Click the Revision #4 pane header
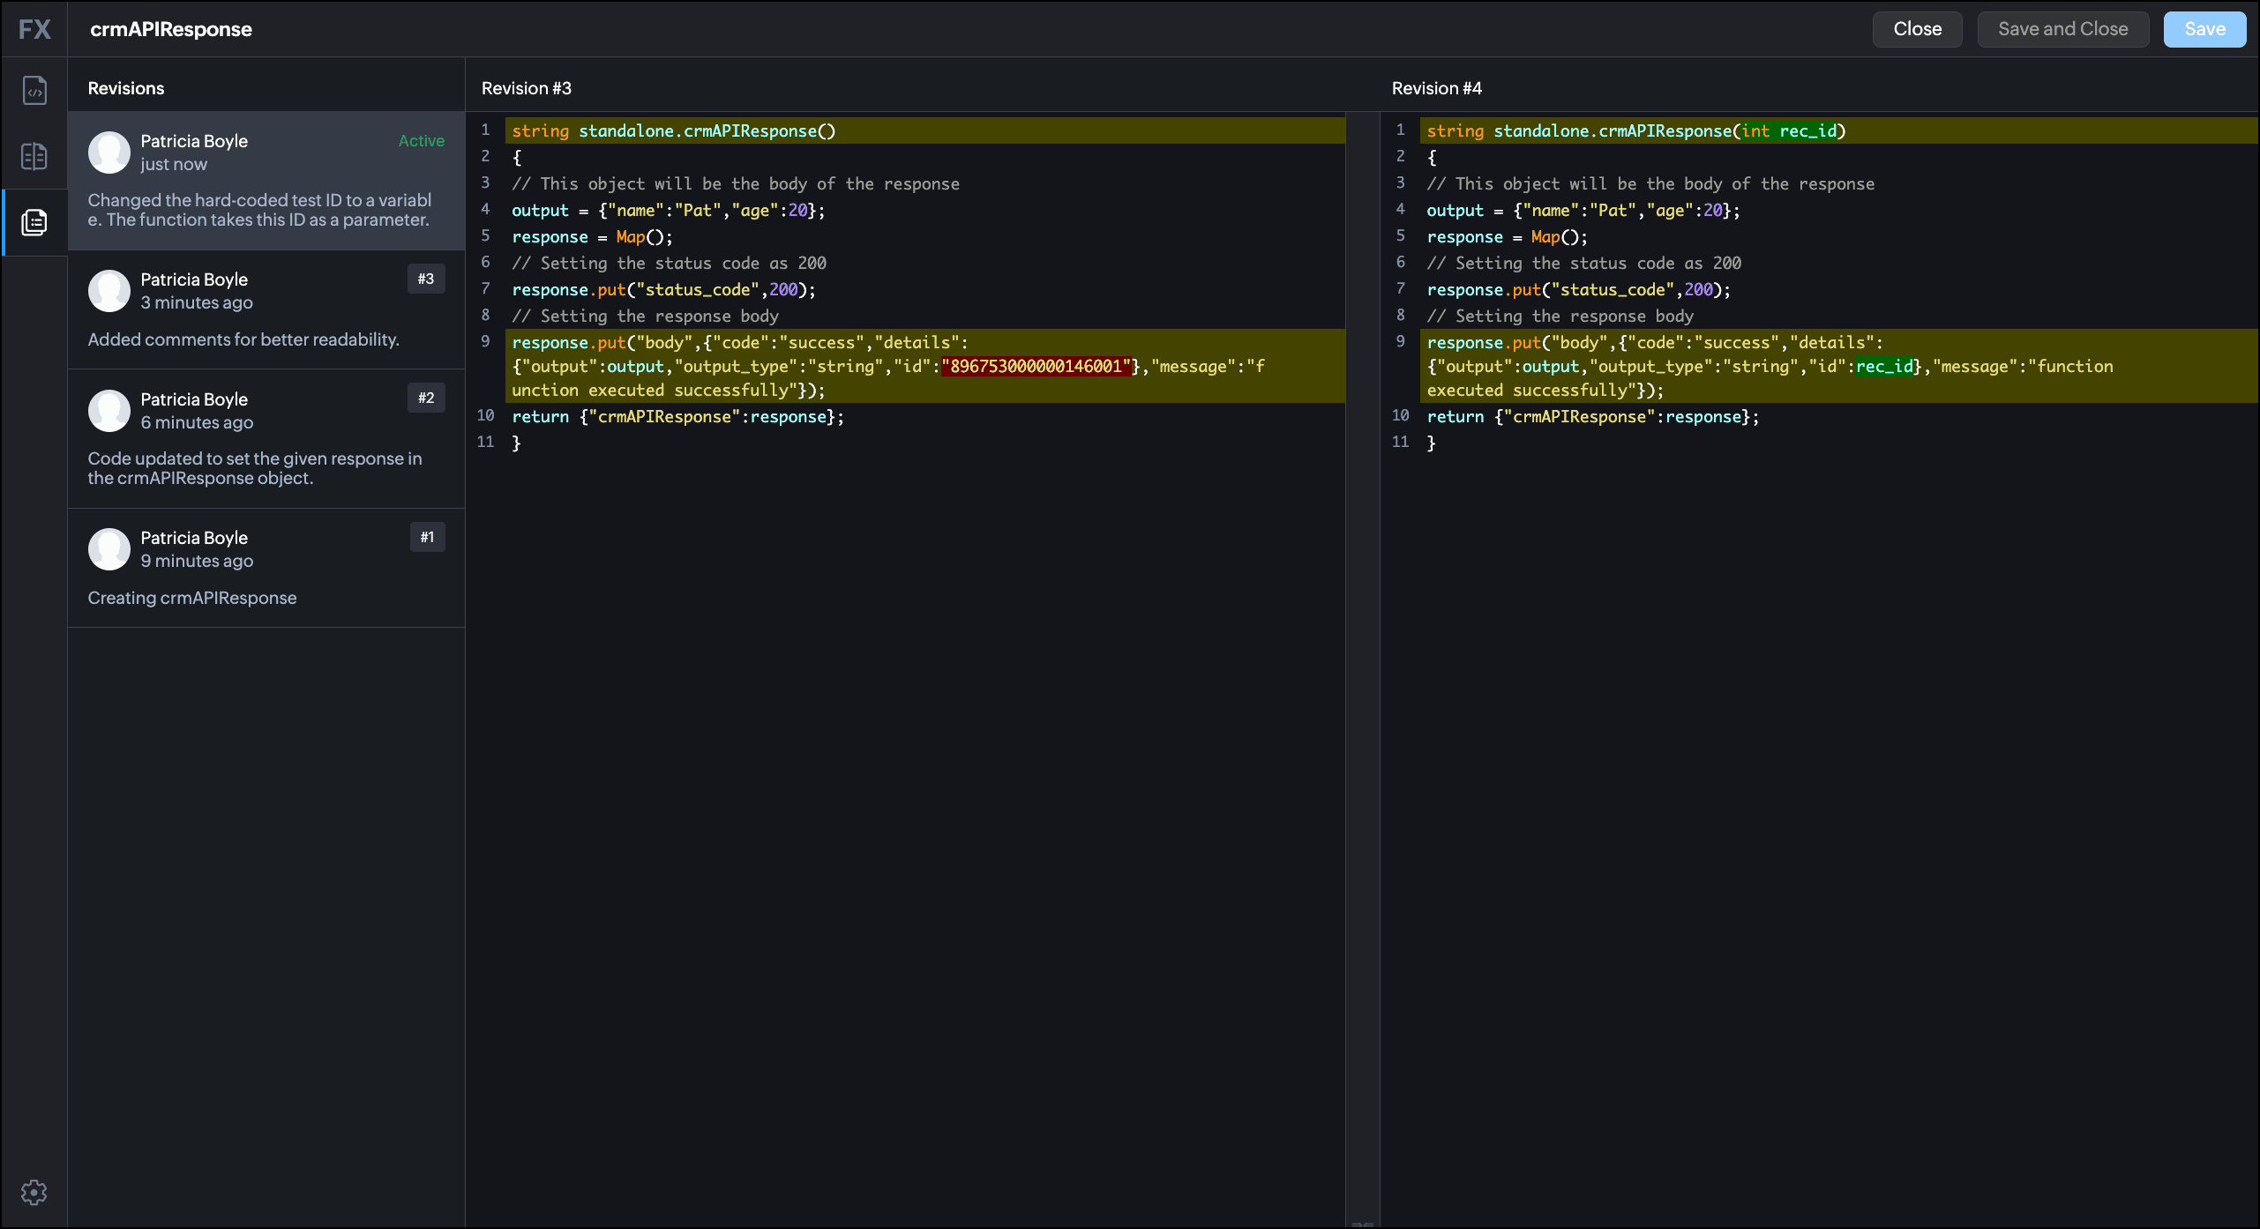Screen dimensions: 2260x1229 click(x=1436, y=88)
